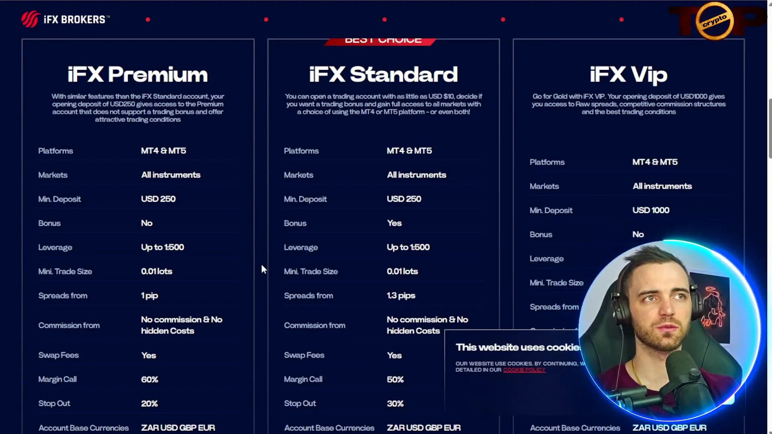Click Standard 'All instruments' markets value
772x434 pixels.
(x=416, y=175)
